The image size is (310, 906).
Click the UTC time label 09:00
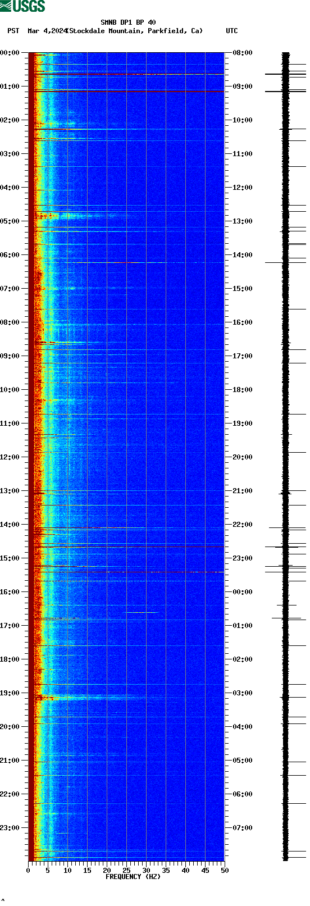click(243, 86)
